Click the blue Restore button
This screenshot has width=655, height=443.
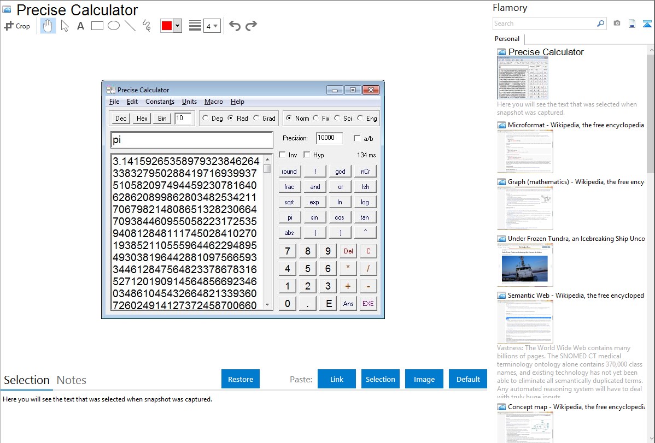(241, 379)
